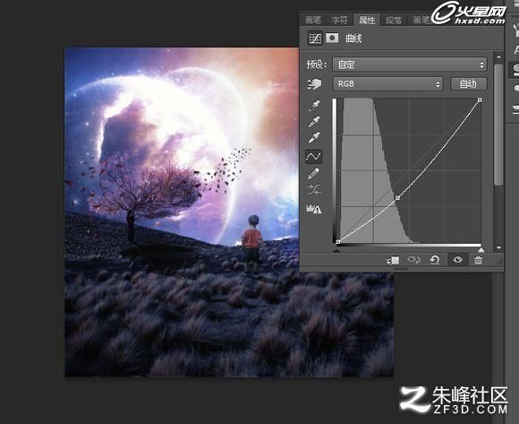Image resolution: width=519 pixels, height=424 pixels.
Task: Select the pencil draw curve tool
Action: pos(313,173)
